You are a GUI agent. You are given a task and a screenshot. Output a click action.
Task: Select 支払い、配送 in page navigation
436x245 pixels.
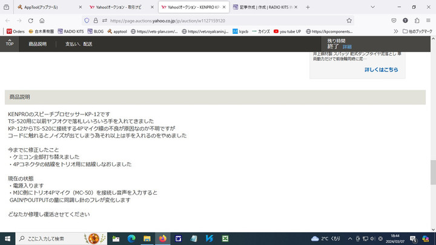pyautogui.click(x=79, y=44)
